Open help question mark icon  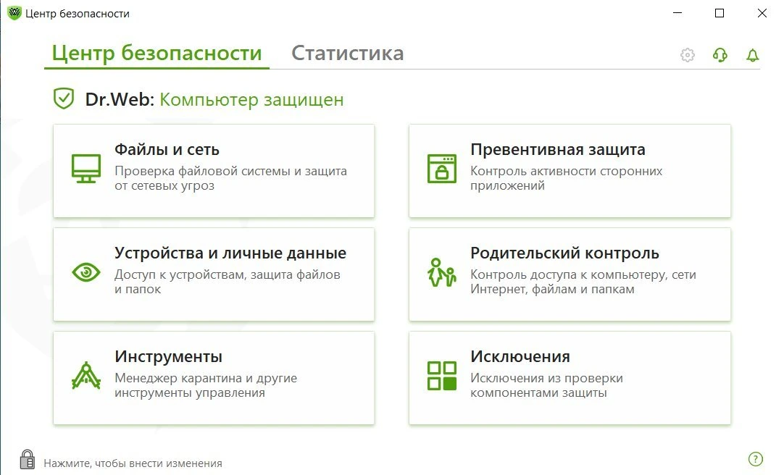[x=756, y=458]
